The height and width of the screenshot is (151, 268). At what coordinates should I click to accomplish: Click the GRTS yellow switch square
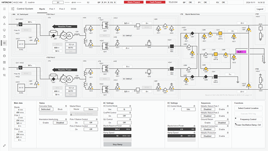(x=220, y=33)
